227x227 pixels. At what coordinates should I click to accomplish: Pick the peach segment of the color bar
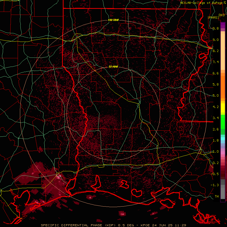(x=223, y=52)
